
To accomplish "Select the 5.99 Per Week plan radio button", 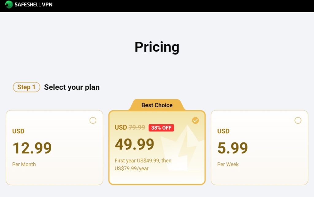I will tap(298, 121).
